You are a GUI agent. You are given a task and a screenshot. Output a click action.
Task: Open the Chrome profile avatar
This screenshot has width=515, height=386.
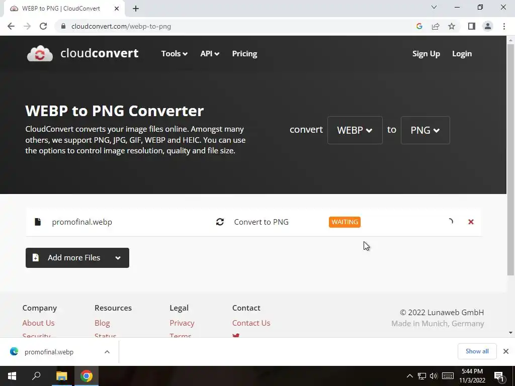coord(488,26)
